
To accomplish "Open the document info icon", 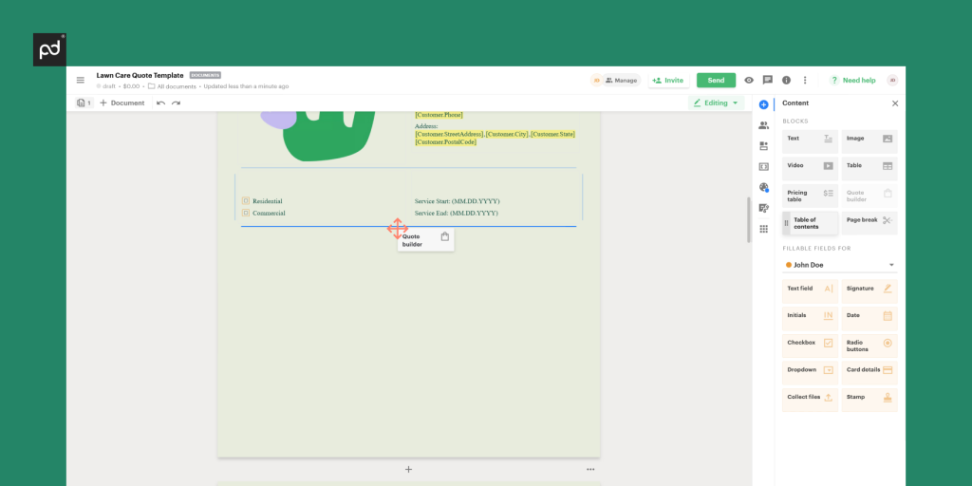I will (786, 80).
